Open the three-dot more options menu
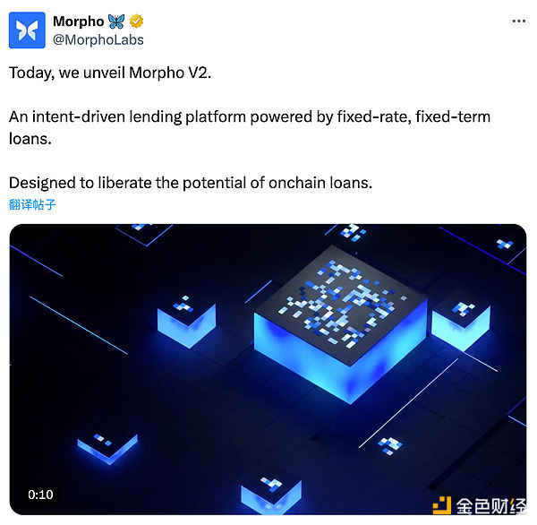This screenshot has height=525, width=537. point(518,22)
